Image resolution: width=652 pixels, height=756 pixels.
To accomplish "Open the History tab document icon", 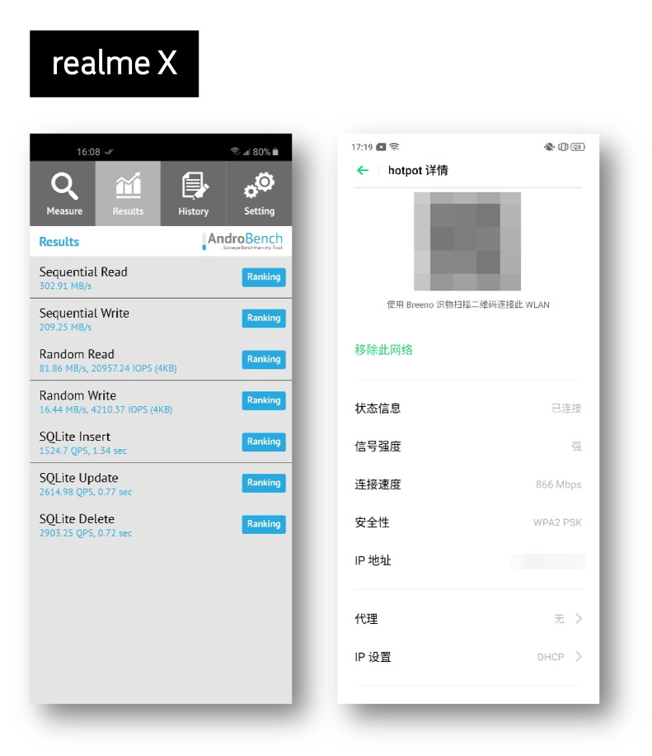I will (194, 186).
